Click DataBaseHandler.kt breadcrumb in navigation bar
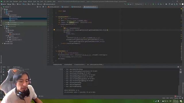The height and width of the screenshot is (103, 184). [x=49, y=4]
